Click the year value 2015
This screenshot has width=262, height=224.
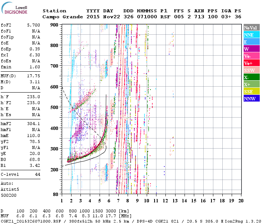93,17
